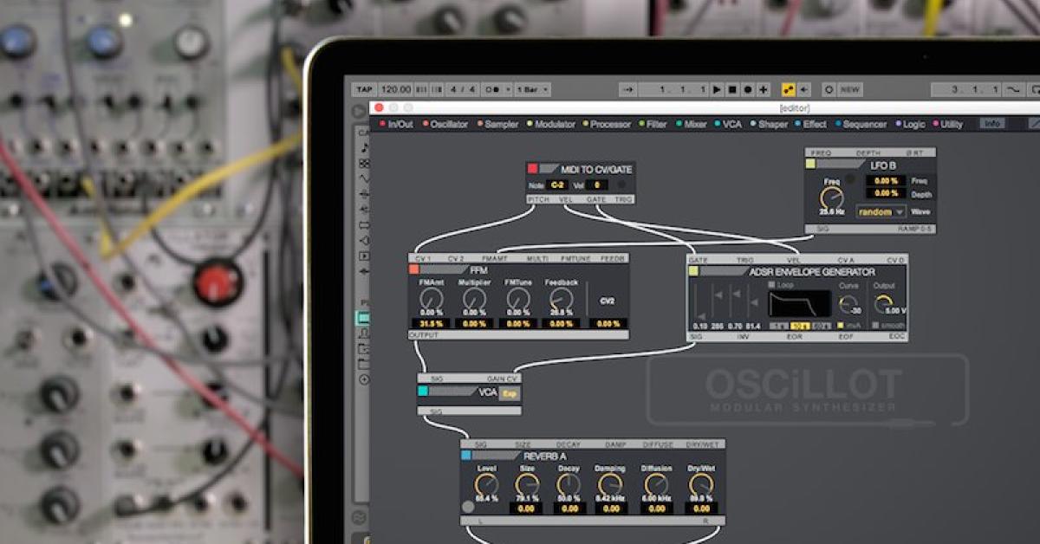
Task: Open the metronome settings dropdown arrow
Action: point(507,89)
